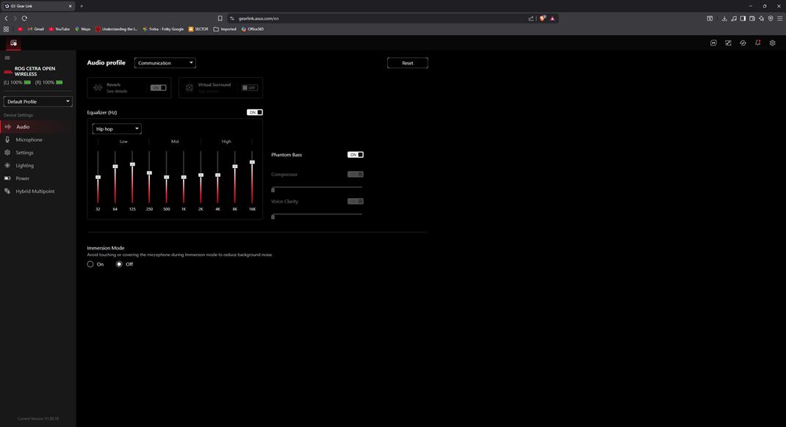Image resolution: width=786 pixels, height=427 pixels.
Task: Open the Audio profile Communication dropdown
Action: pyautogui.click(x=165, y=62)
